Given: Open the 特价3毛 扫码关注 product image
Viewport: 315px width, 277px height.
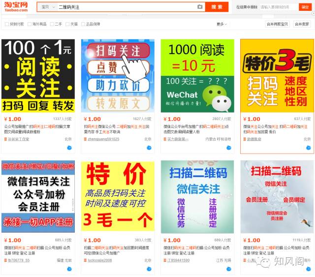Looking at the screenshot, I should click(277, 76).
